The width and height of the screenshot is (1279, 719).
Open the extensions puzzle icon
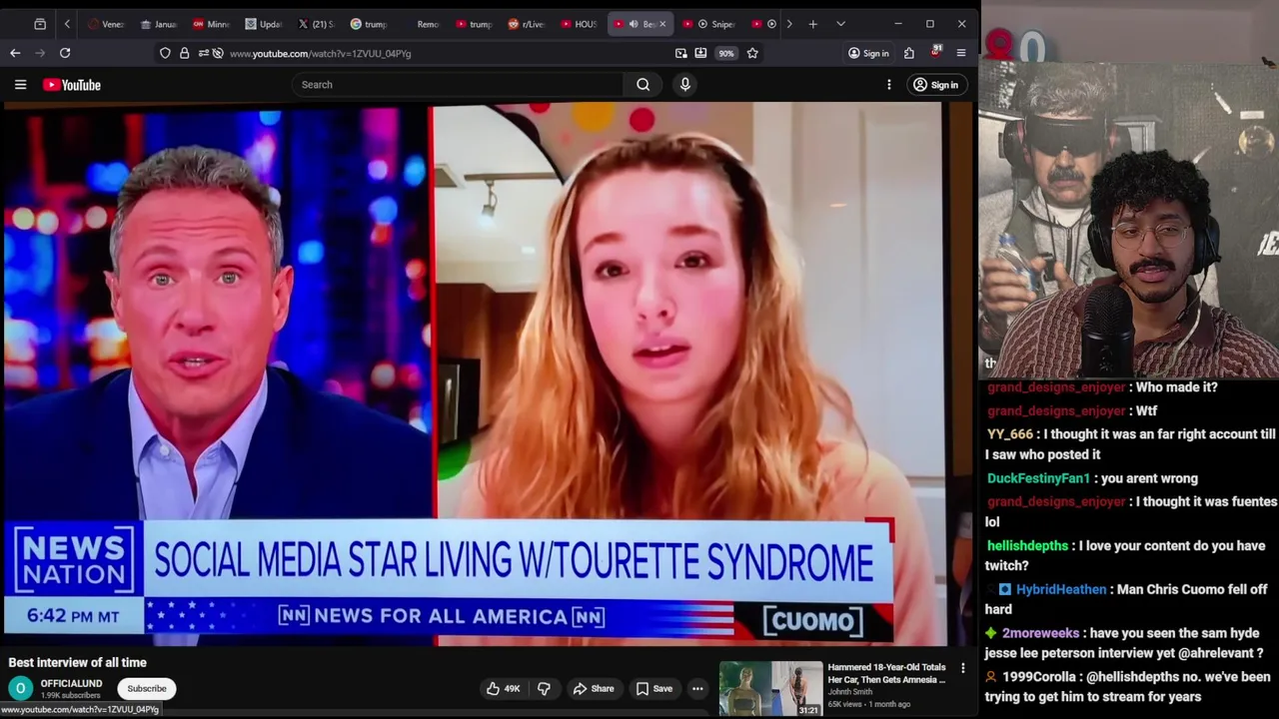(x=909, y=53)
